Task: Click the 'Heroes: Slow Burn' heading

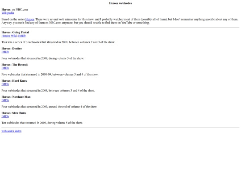Action: (14, 113)
